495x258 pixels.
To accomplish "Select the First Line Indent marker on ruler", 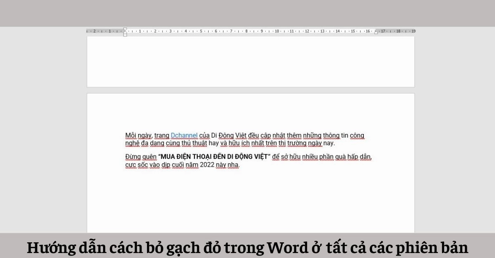I will coord(125,29).
